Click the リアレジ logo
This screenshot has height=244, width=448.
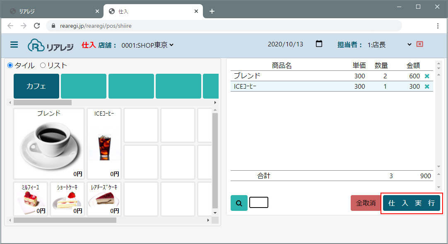pyautogui.click(x=51, y=45)
